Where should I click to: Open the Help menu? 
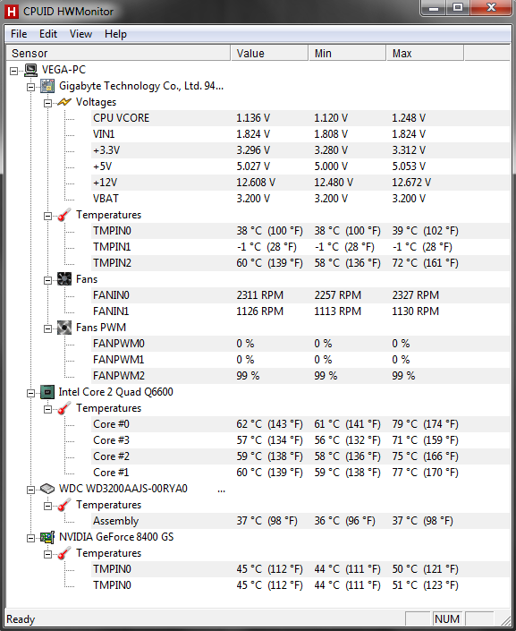click(x=116, y=34)
